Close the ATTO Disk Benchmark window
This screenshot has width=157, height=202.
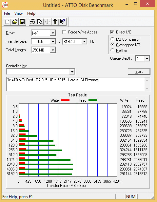click(x=147, y=4)
